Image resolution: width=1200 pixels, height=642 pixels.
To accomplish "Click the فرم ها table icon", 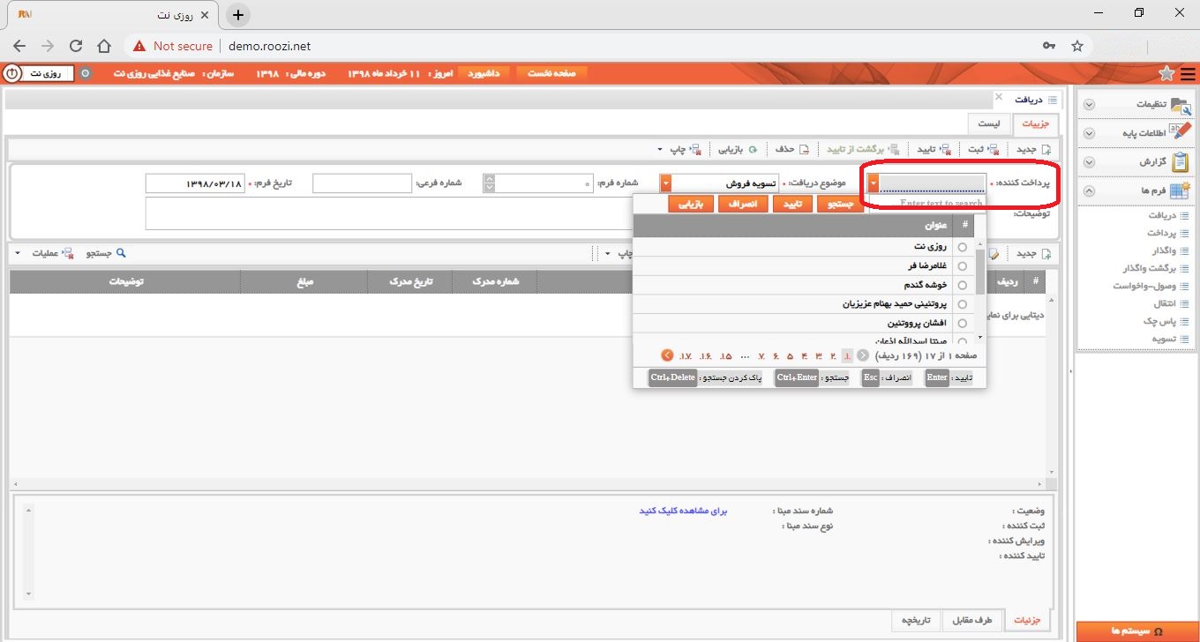I will coord(1181,190).
